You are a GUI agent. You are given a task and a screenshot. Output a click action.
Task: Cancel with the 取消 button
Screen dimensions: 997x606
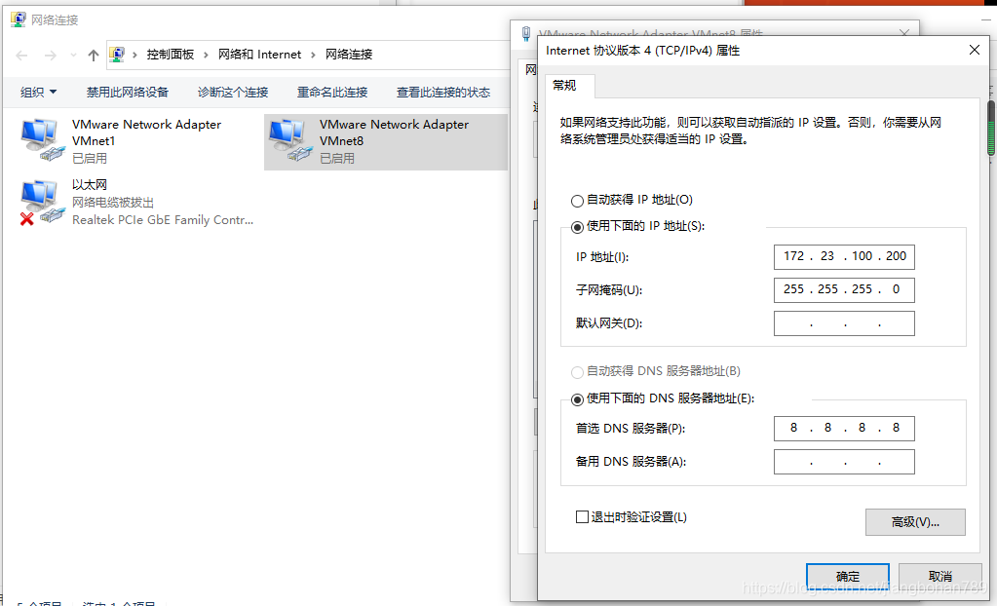[939, 576]
